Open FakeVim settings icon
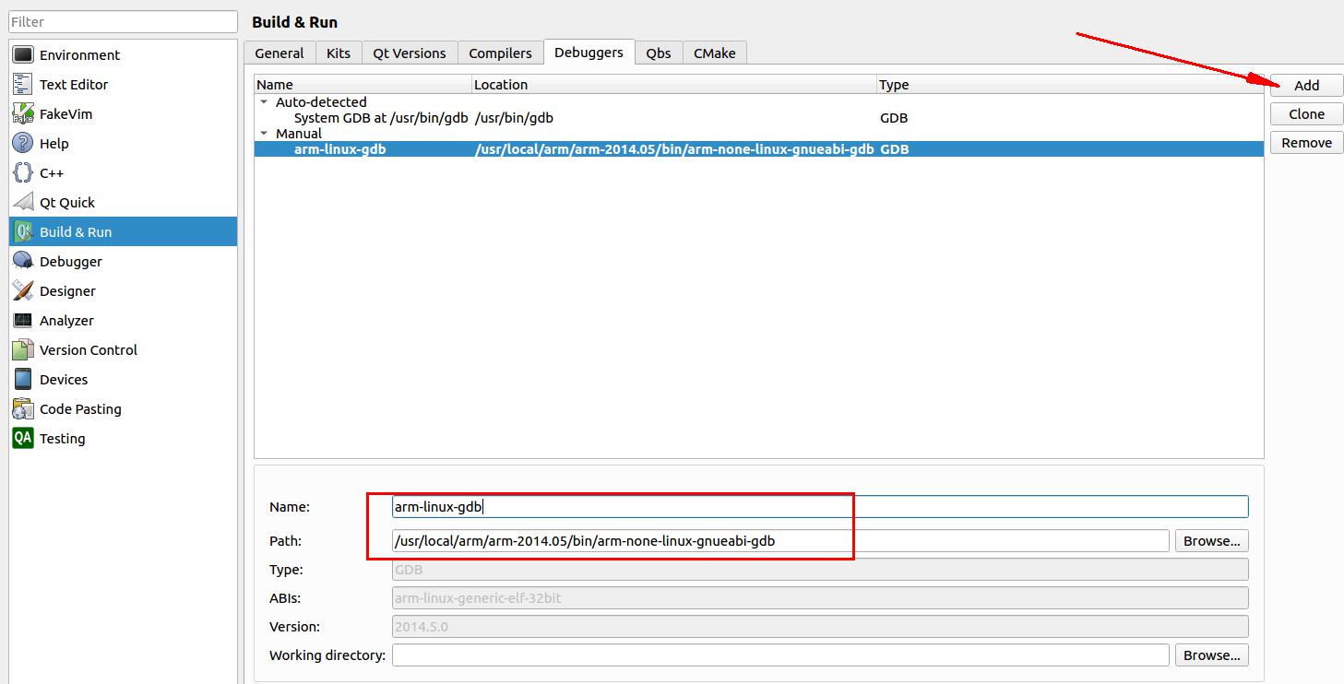 (x=23, y=114)
